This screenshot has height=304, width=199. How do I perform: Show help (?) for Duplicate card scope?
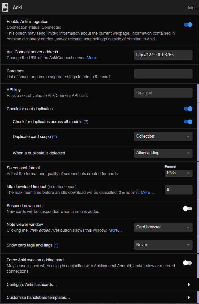(54, 137)
